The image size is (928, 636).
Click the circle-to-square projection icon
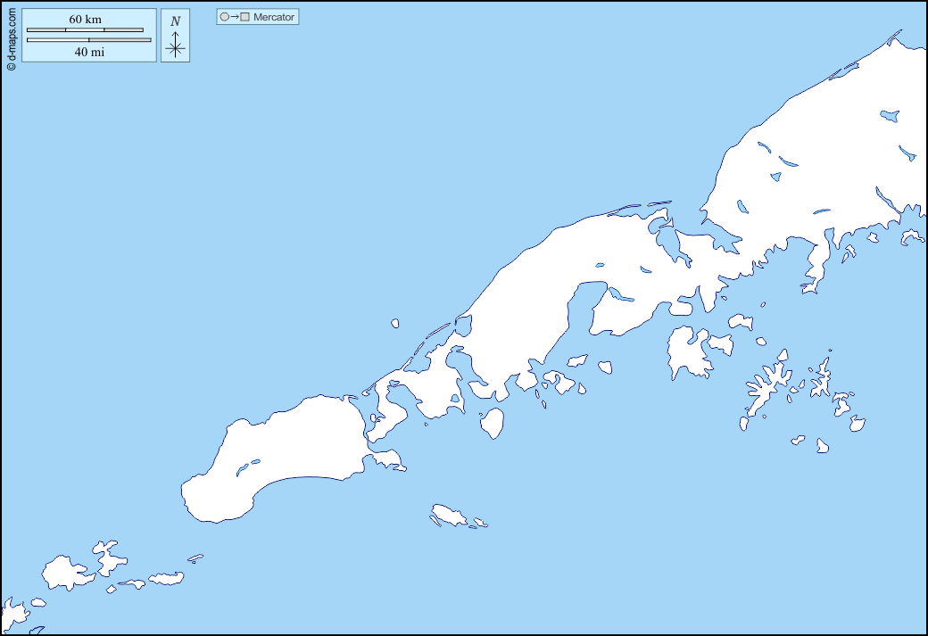(x=234, y=17)
